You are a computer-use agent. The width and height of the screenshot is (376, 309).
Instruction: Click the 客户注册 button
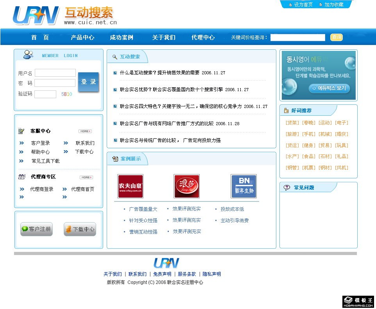point(36,229)
